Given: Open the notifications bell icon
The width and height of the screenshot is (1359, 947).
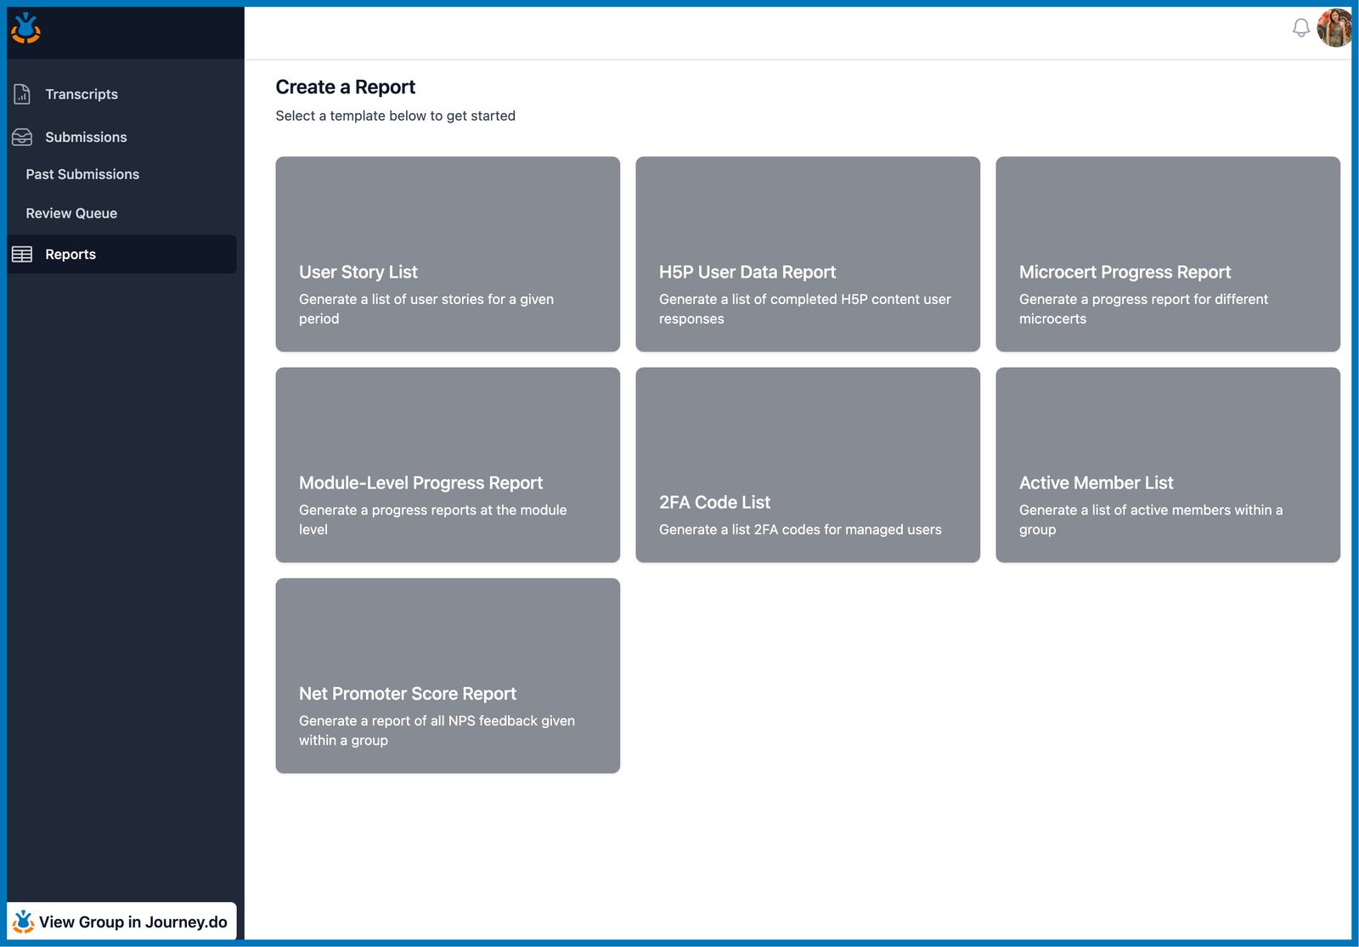Looking at the screenshot, I should pos(1300,28).
